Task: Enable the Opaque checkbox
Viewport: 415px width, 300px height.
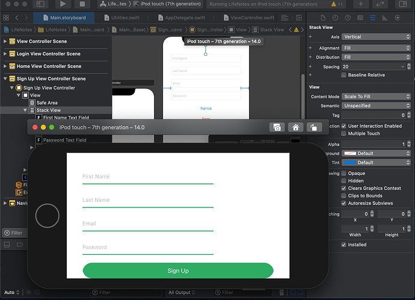Action: coord(343,173)
